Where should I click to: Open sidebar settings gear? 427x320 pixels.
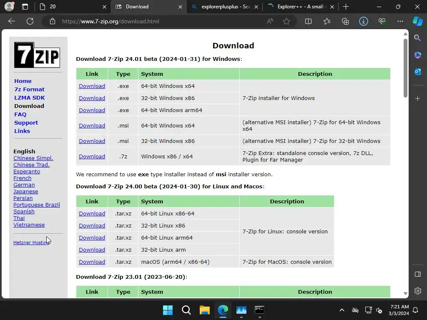pos(417,291)
